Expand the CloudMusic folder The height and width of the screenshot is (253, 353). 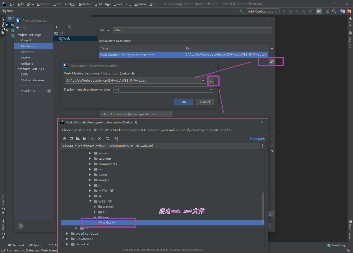tap(67, 239)
